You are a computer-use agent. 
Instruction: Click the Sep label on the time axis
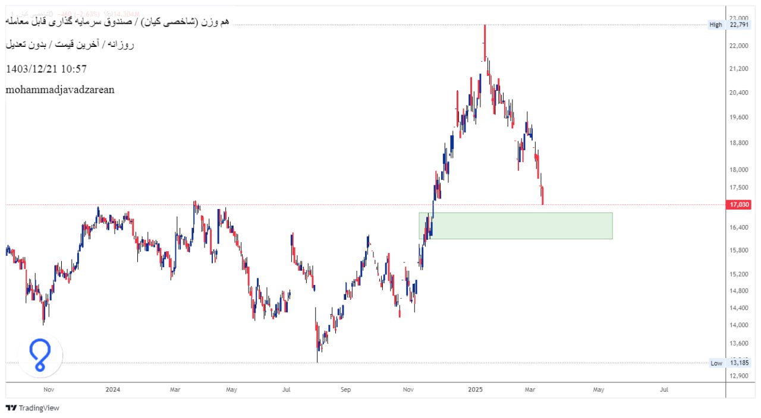346,390
